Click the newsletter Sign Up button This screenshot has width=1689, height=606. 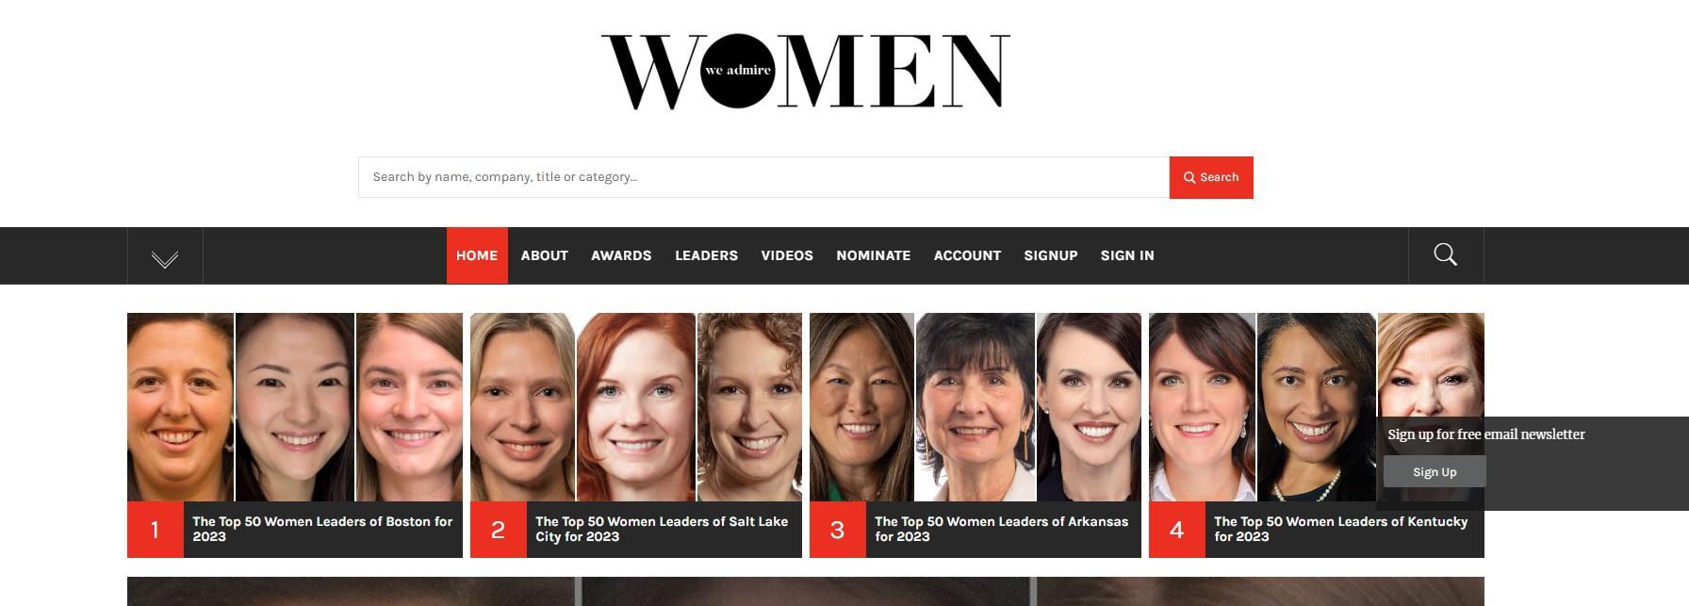point(1435,472)
